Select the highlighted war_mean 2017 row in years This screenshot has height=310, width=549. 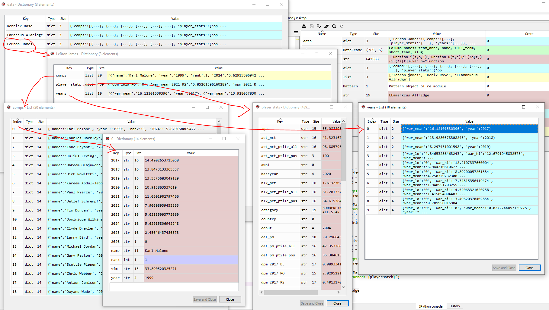[452, 129]
